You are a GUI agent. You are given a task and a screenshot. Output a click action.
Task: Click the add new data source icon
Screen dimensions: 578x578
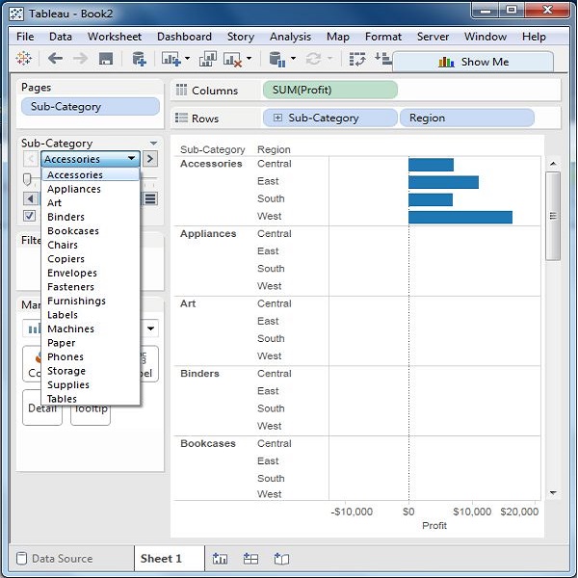point(138,60)
